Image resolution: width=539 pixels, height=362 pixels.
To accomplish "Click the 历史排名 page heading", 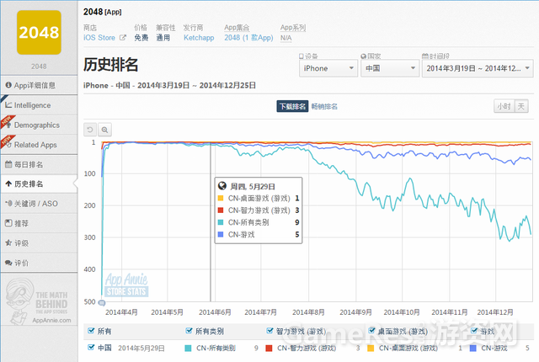I will coord(110,65).
